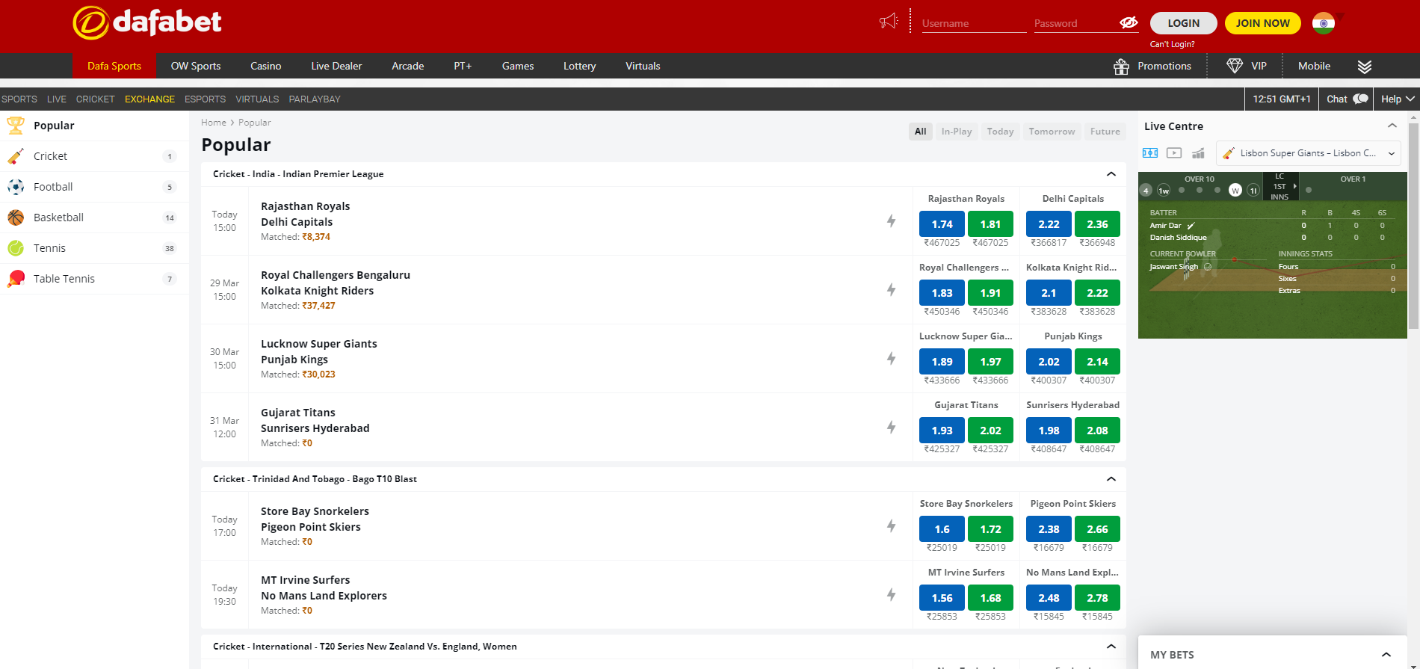Go to the ESPORTS menu item
Screen dimensions: 1420x669
tap(205, 99)
